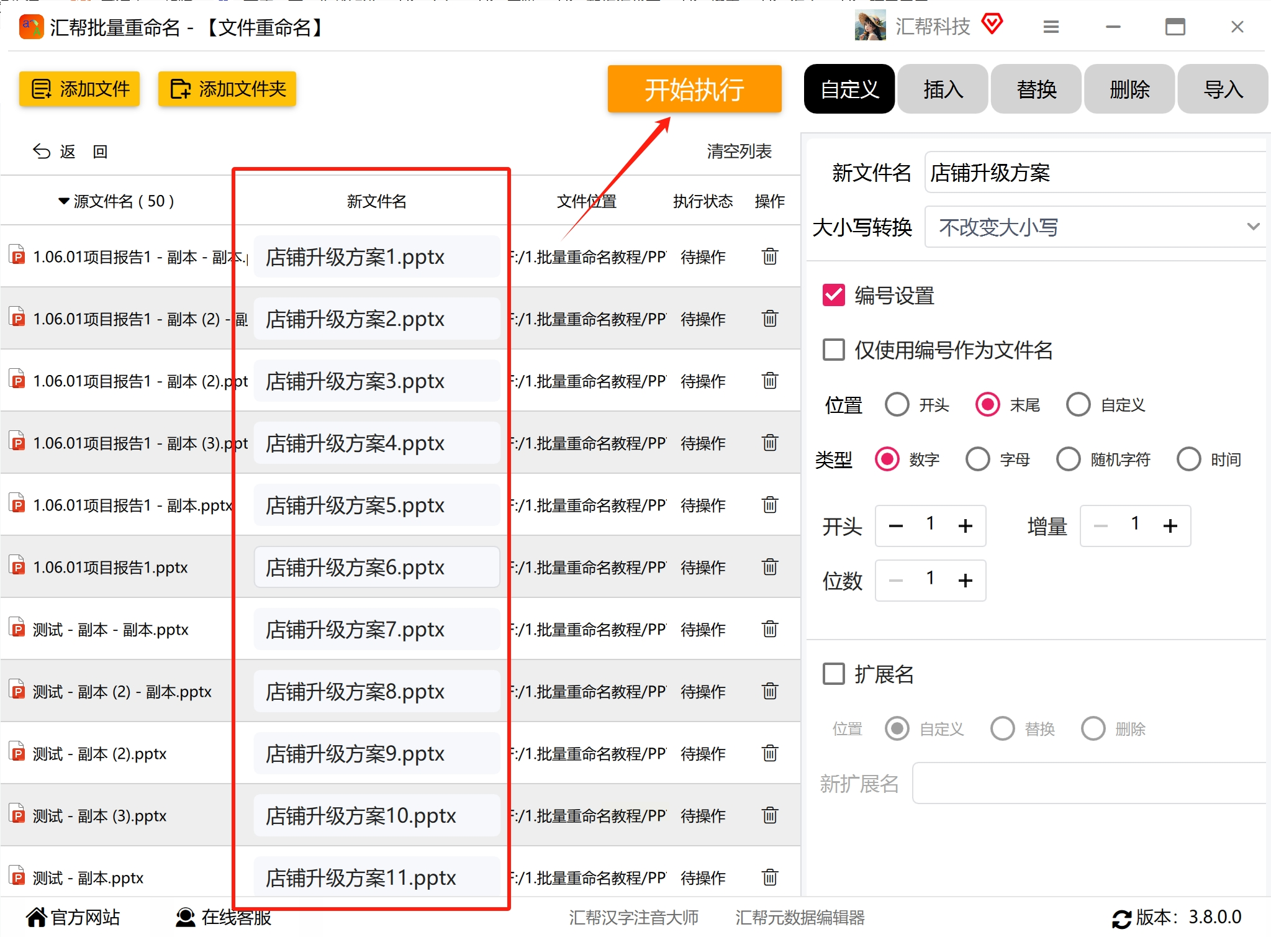The image size is (1271, 937).
Task: Increase 位数 value with plus button
Action: pyautogui.click(x=965, y=581)
